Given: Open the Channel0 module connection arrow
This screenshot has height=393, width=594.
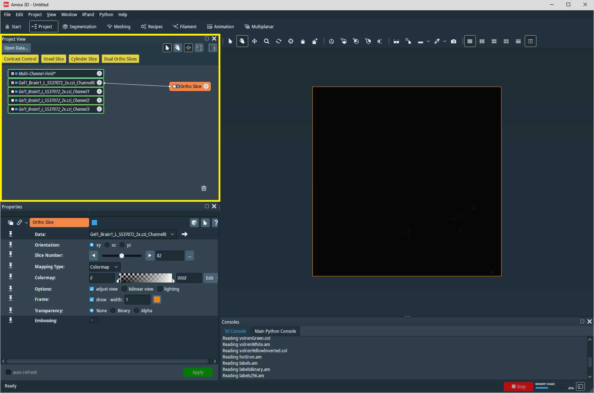Looking at the screenshot, I should click(99, 83).
